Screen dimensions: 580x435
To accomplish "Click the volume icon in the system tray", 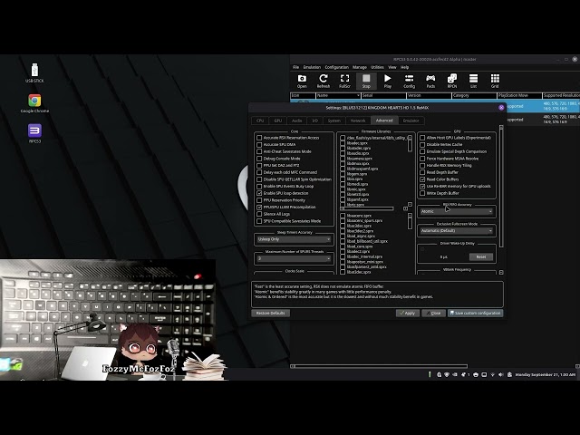I will [501, 374].
